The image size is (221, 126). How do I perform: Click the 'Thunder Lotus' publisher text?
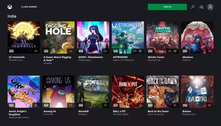click(16, 60)
